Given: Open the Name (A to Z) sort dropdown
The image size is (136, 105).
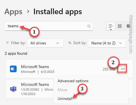Looking at the screenshot, I should tap(107, 43).
